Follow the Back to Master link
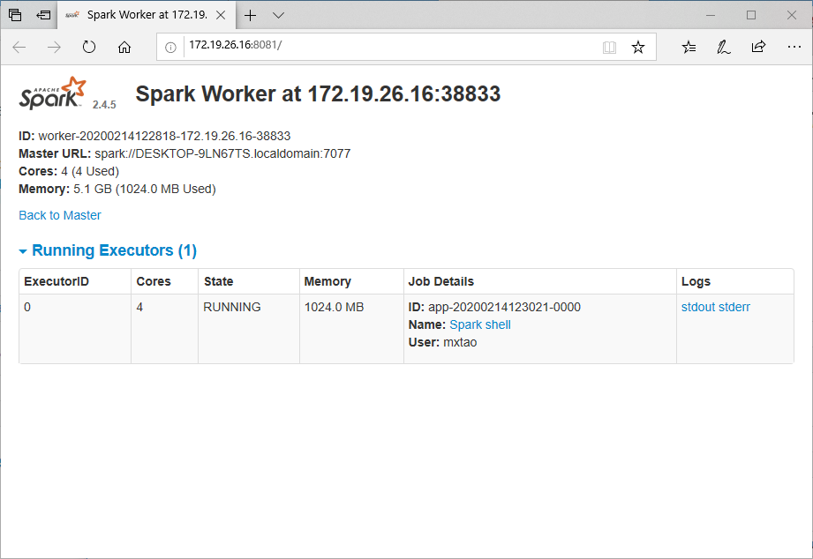Image resolution: width=813 pixels, height=559 pixels. click(59, 215)
